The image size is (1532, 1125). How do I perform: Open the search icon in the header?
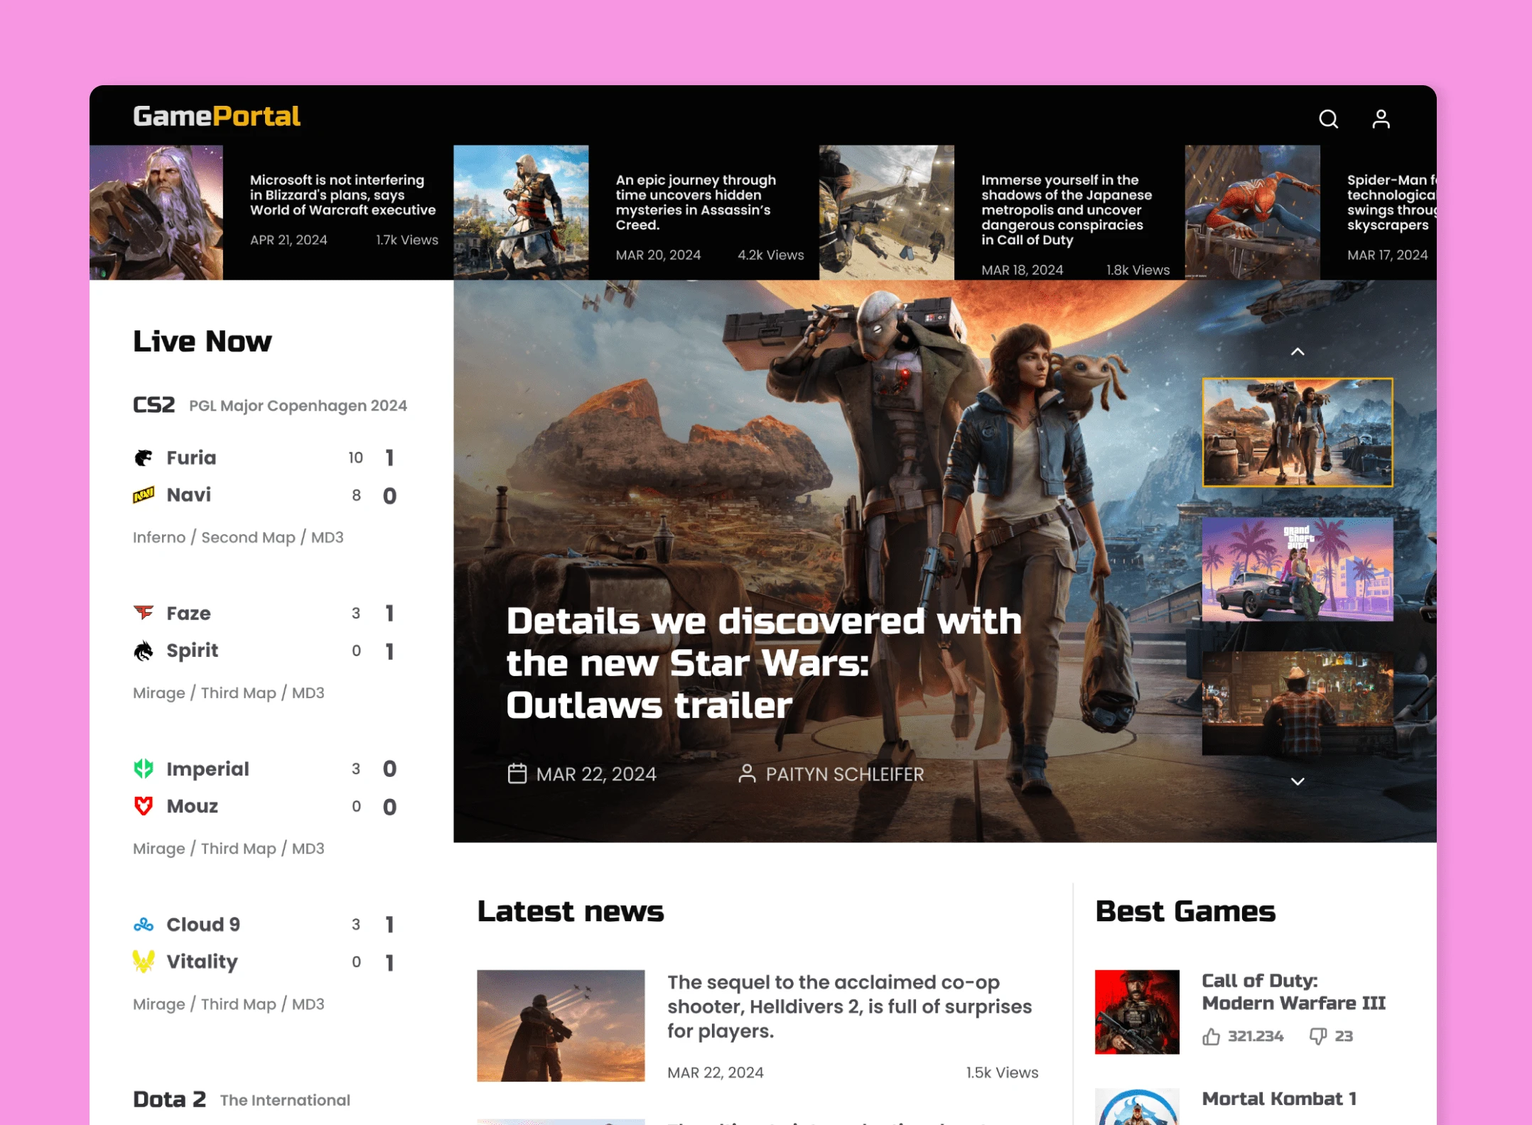point(1328,119)
